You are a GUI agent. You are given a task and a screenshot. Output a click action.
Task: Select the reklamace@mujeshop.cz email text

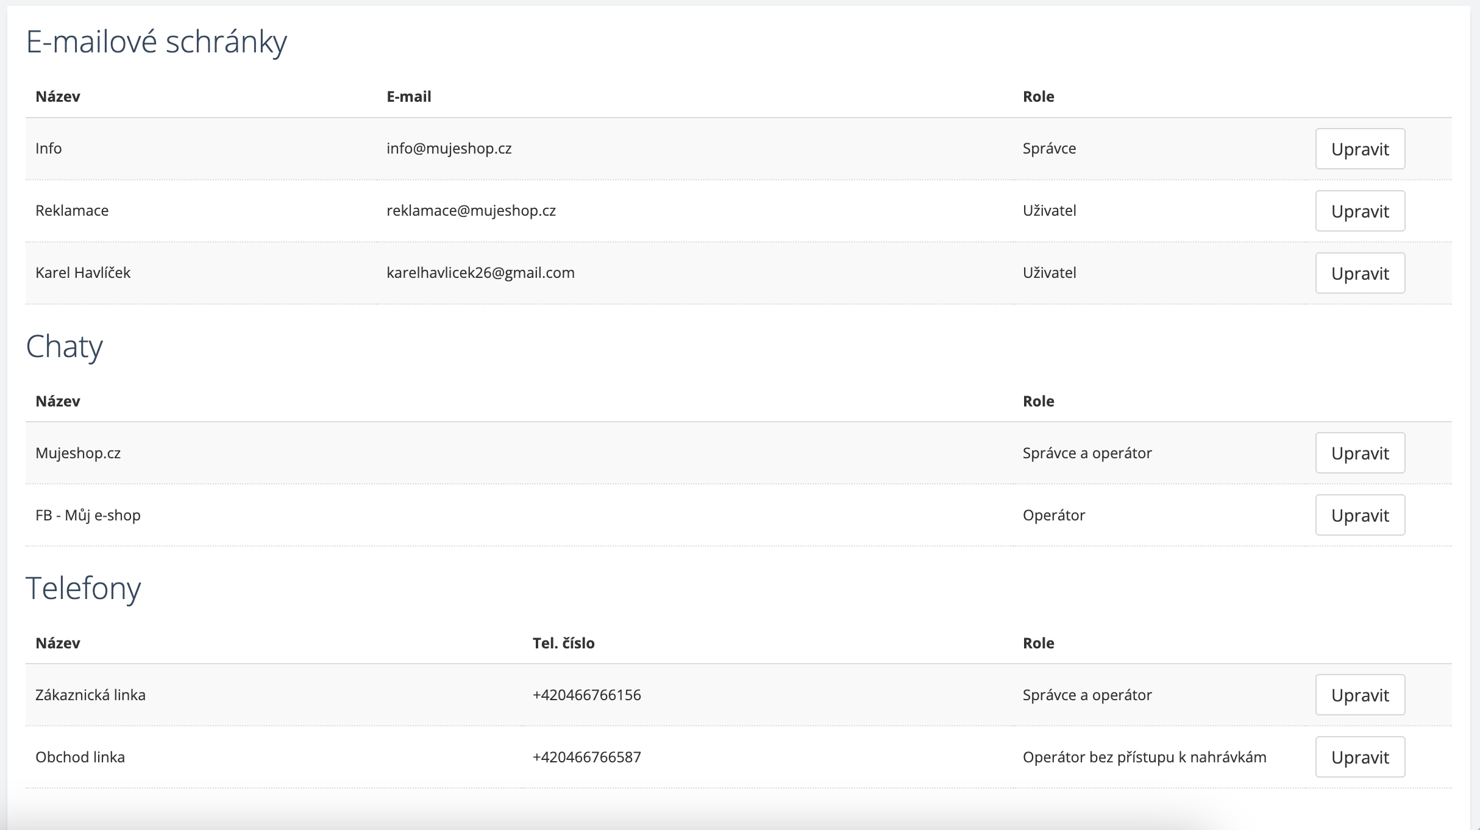(x=471, y=211)
